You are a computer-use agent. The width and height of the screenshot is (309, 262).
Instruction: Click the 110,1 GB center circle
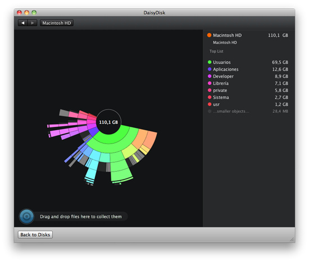click(x=108, y=122)
